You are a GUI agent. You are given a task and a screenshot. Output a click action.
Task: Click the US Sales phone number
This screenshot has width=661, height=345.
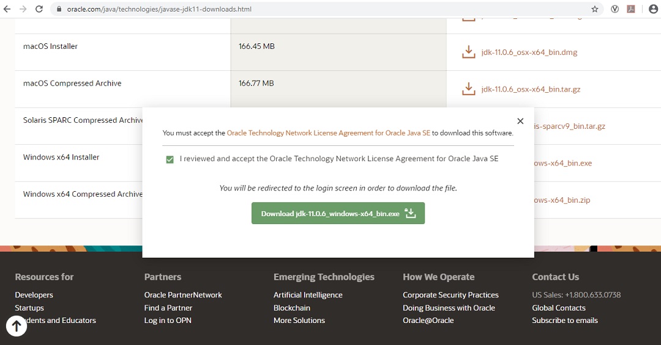point(592,295)
